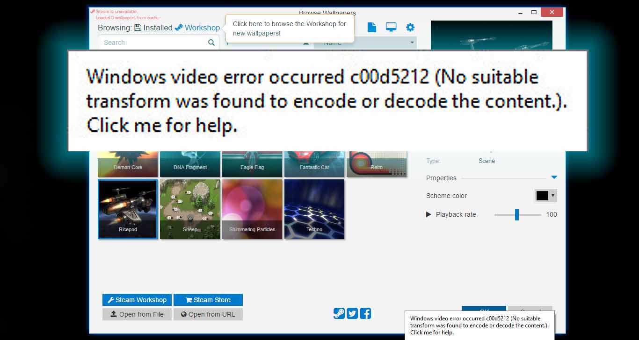This screenshot has width=639, height=340.
Task: Click the blue document icon
Action: [372, 27]
